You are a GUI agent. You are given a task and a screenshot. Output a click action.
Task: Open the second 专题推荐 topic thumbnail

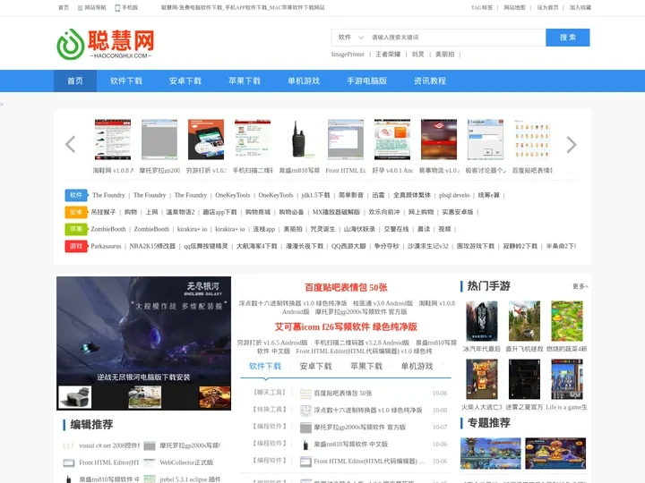click(555, 453)
